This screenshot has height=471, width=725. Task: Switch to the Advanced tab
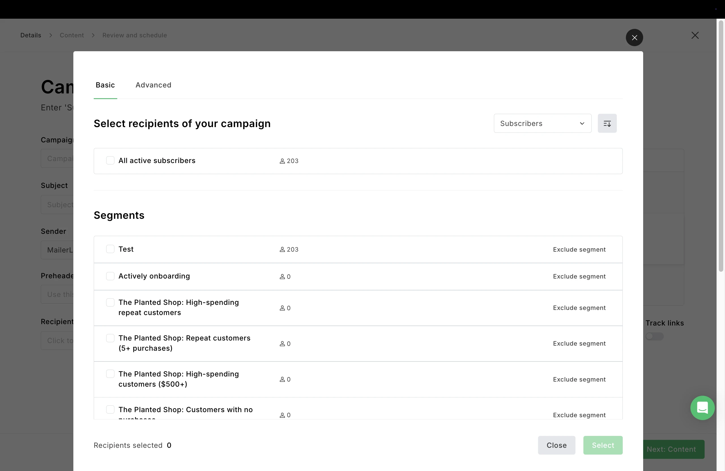pyautogui.click(x=153, y=85)
